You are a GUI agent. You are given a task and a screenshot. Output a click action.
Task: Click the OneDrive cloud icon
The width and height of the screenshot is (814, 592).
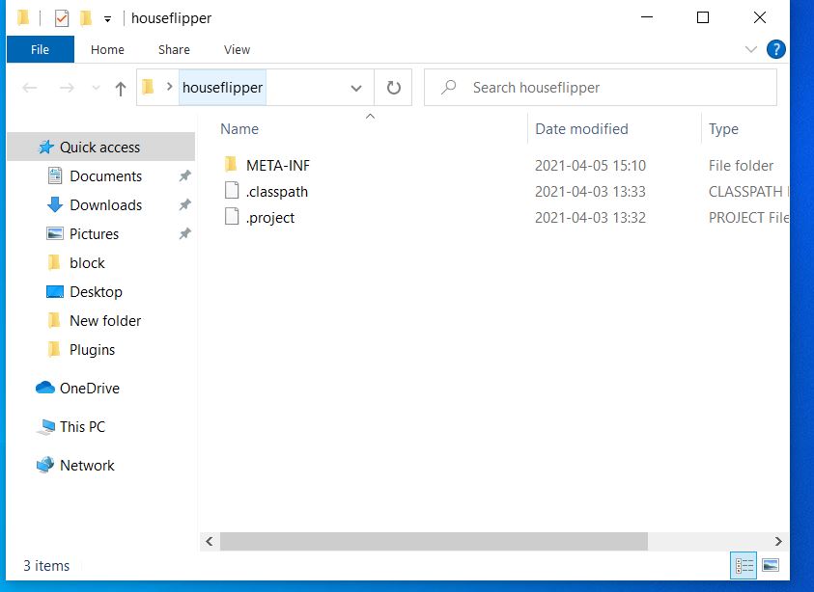[x=45, y=388]
